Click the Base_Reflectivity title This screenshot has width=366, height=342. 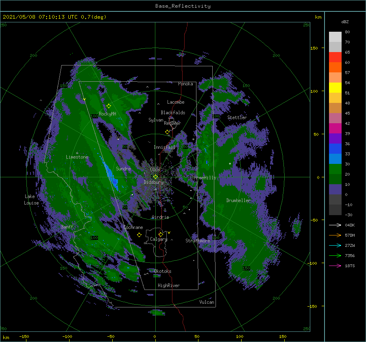click(183, 6)
